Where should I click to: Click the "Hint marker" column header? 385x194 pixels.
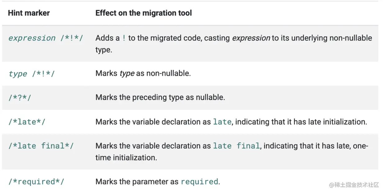point(29,13)
